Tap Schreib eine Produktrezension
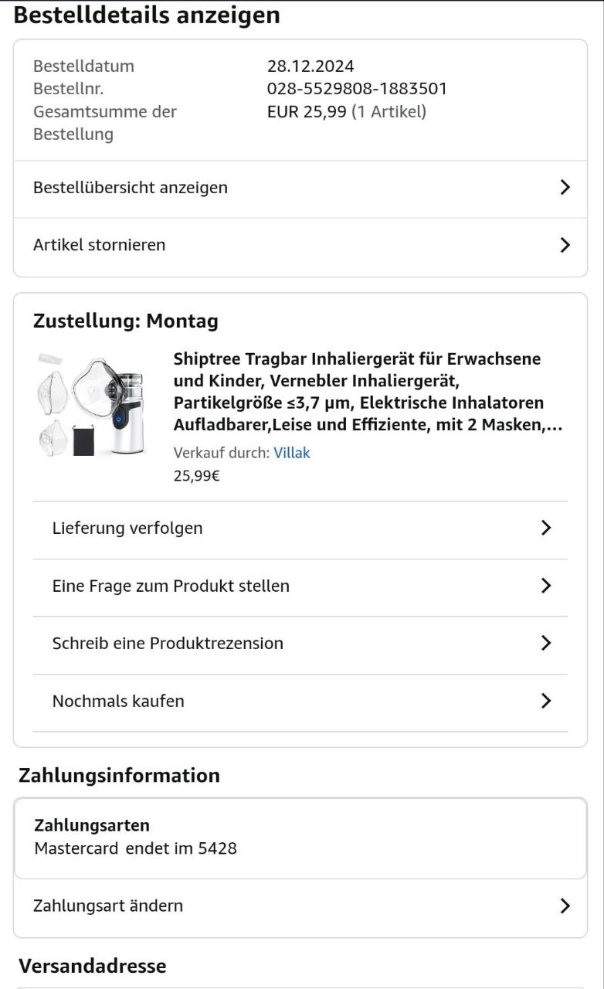The image size is (604, 989). point(168,643)
